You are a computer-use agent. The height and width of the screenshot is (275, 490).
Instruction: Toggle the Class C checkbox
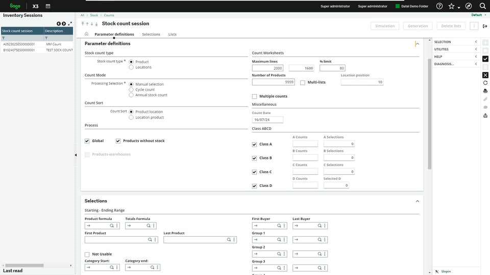[x=254, y=172]
